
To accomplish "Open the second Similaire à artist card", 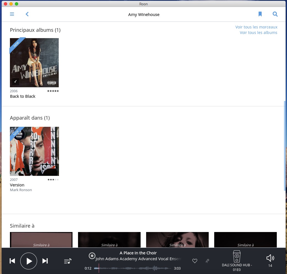I will 109,240.
